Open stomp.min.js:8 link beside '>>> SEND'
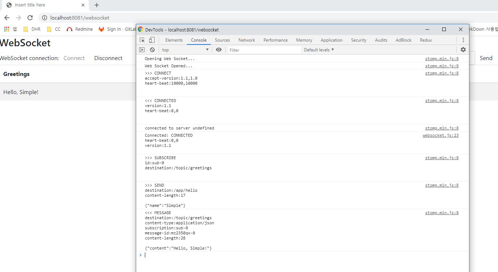498x272 pixels. [x=442, y=185]
